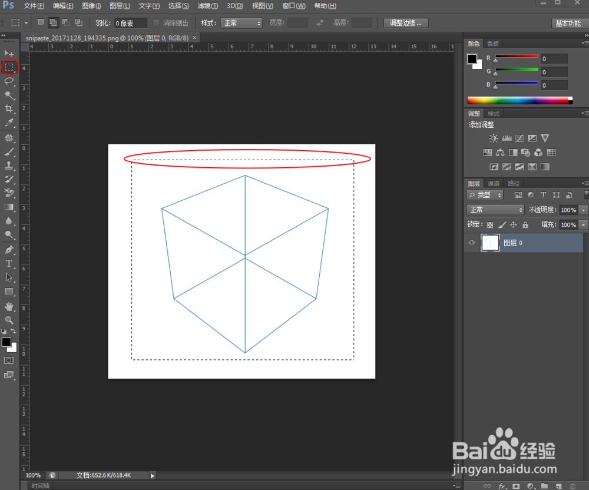
Task: Lock layer position
Action: [514, 225]
